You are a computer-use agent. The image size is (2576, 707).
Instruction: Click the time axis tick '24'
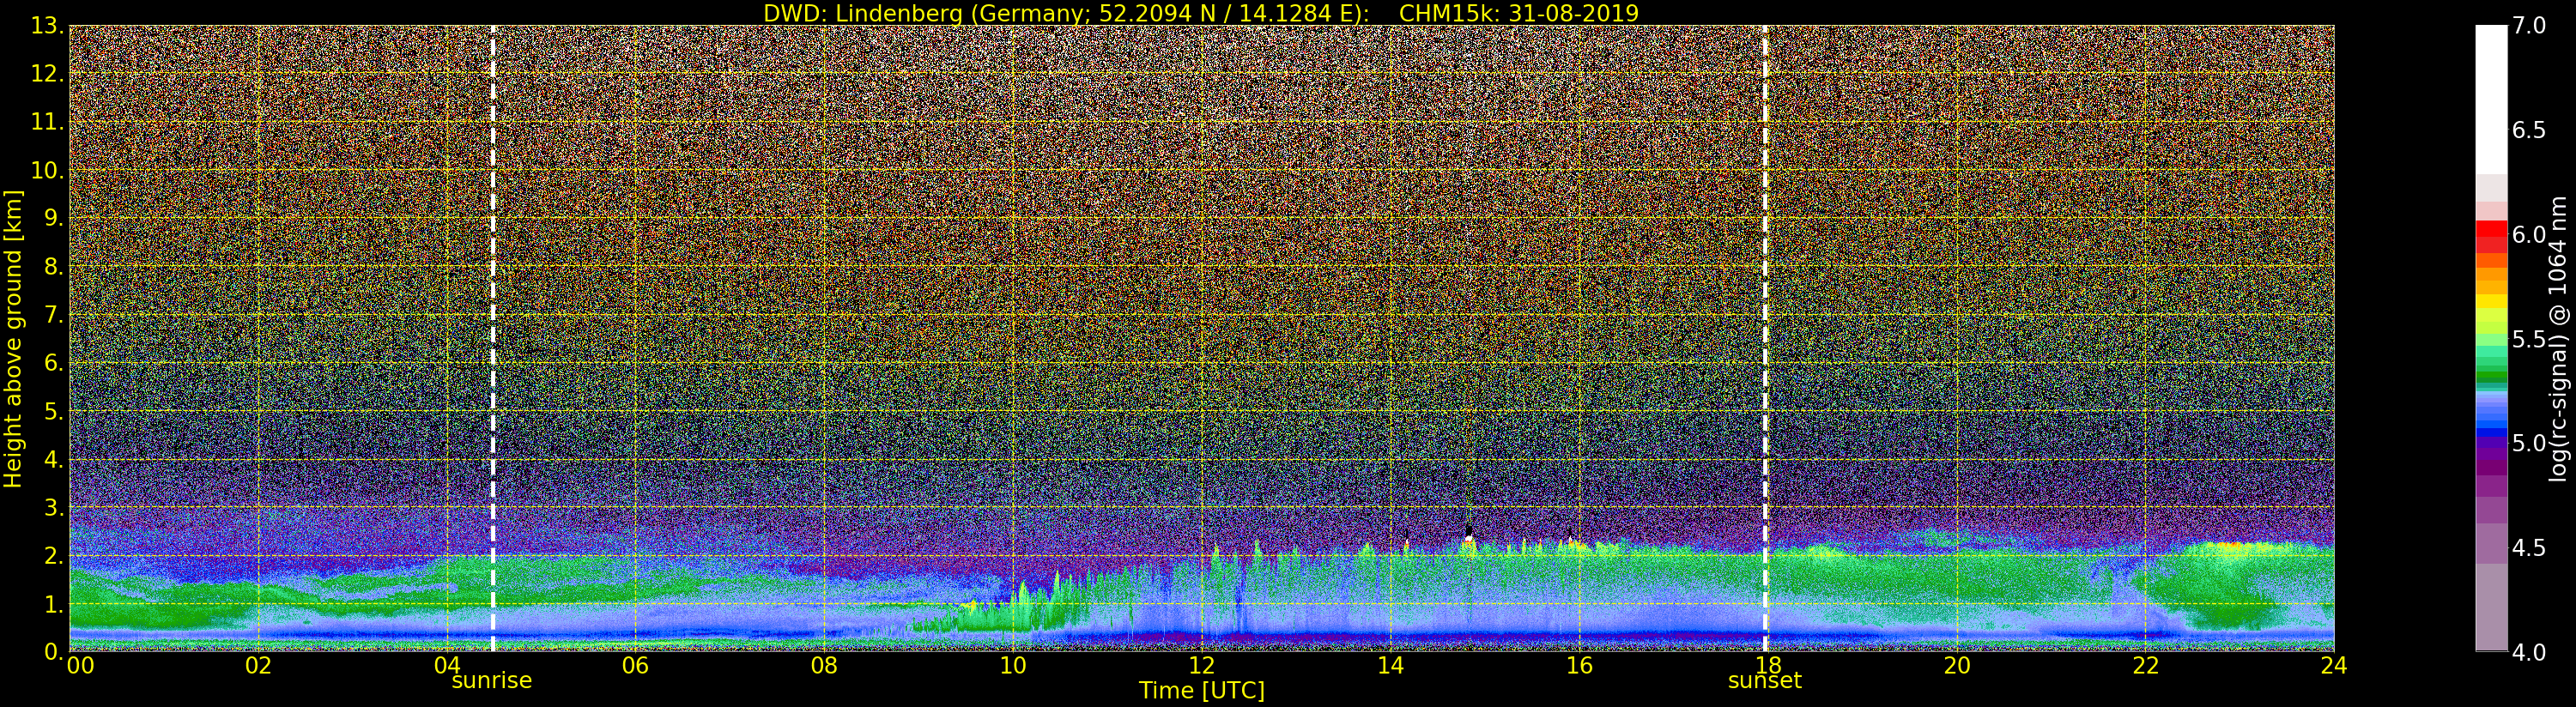2334,665
